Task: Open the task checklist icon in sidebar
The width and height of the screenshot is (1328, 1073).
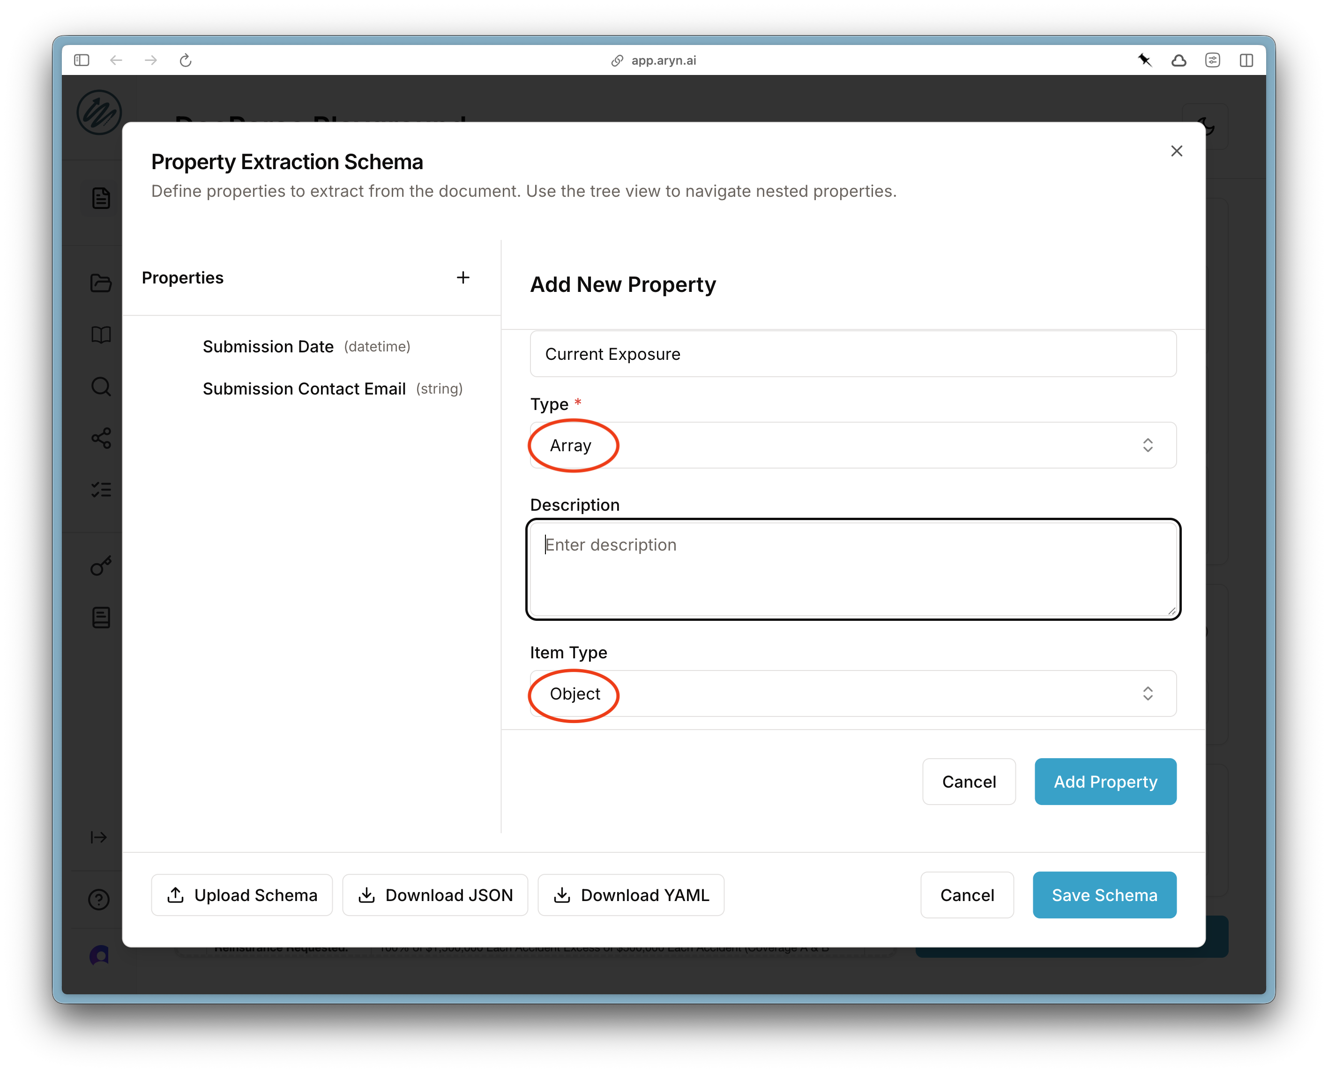Action: pos(101,490)
